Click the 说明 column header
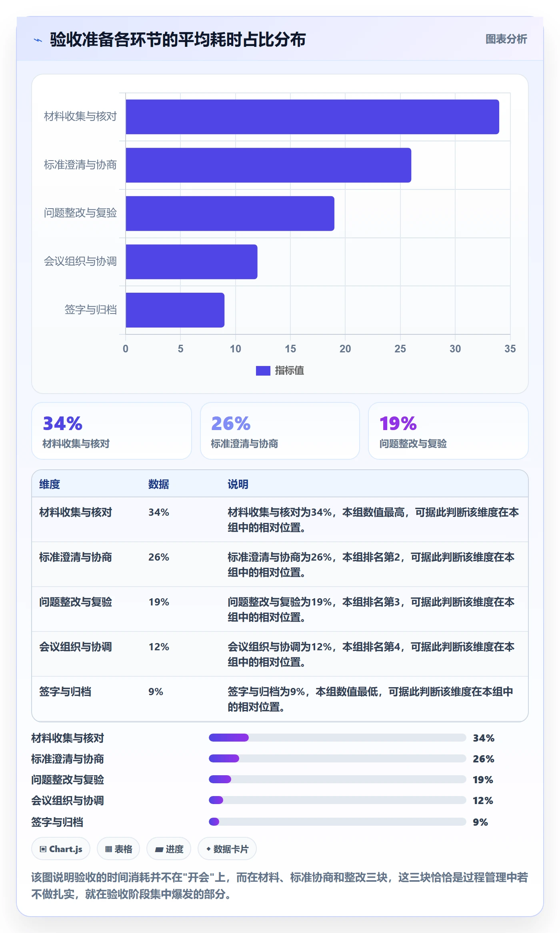This screenshot has height=933, width=560. tap(238, 484)
